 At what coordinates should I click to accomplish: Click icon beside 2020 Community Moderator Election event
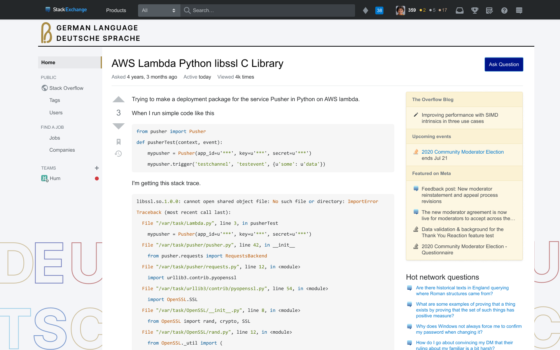416,152
